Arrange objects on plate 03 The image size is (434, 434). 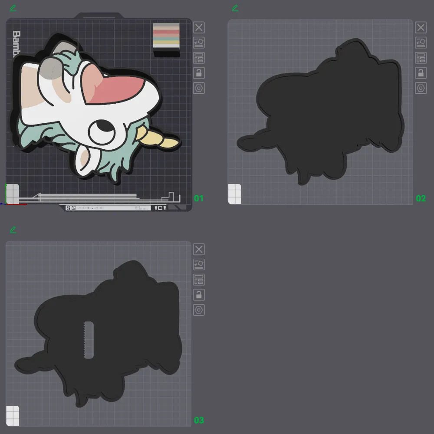[x=199, y=280]
